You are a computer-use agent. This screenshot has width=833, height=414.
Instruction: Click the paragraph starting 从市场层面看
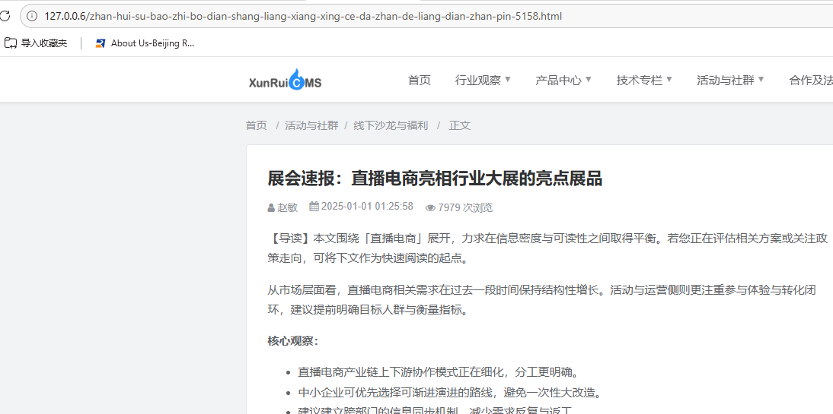click(x=542, y=300)
